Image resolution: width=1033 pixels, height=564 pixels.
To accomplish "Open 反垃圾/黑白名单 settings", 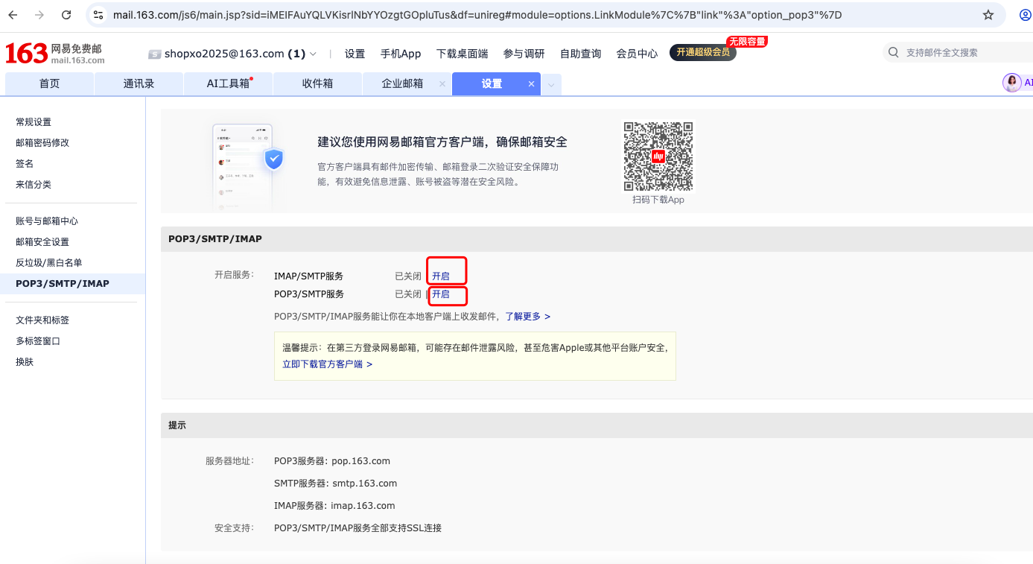I will [49, 263].
